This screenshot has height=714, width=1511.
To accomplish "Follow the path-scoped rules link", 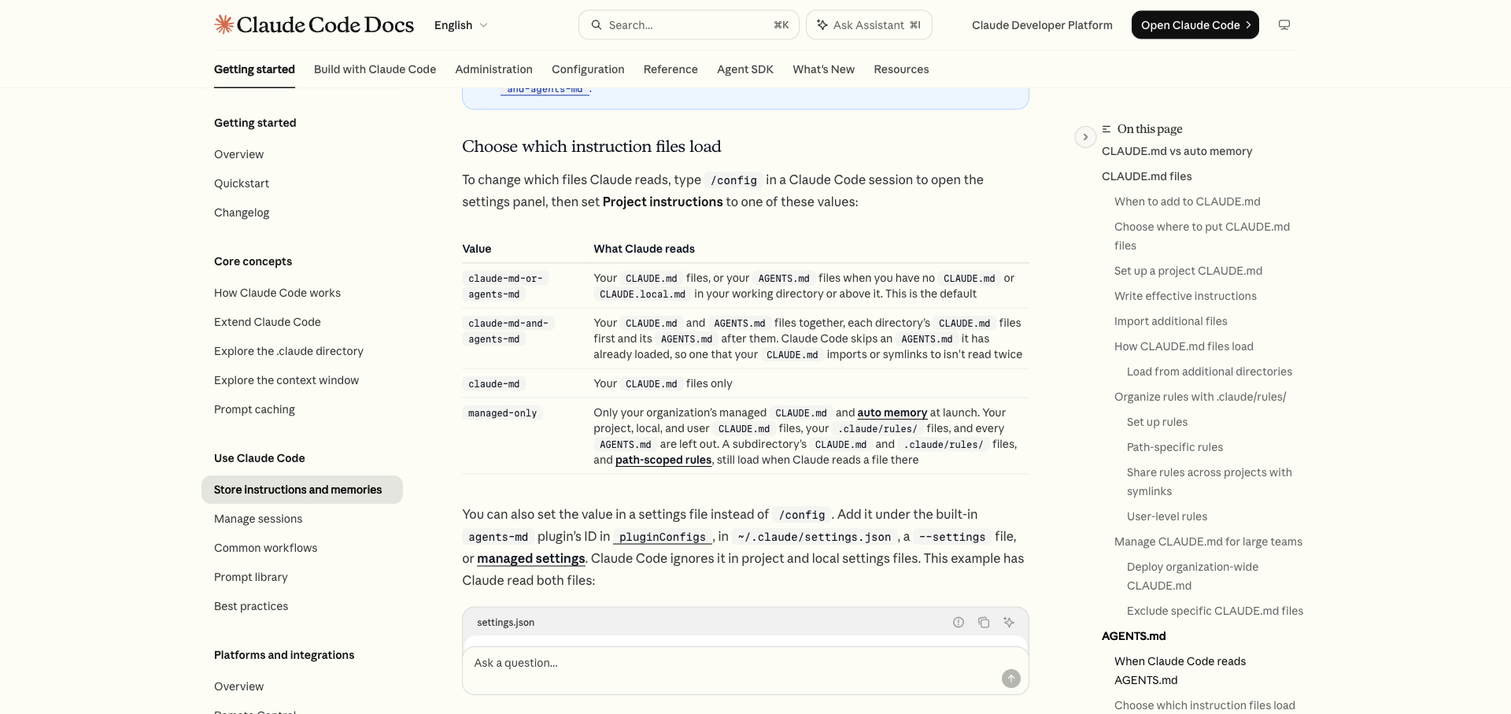I will (663, 460).
